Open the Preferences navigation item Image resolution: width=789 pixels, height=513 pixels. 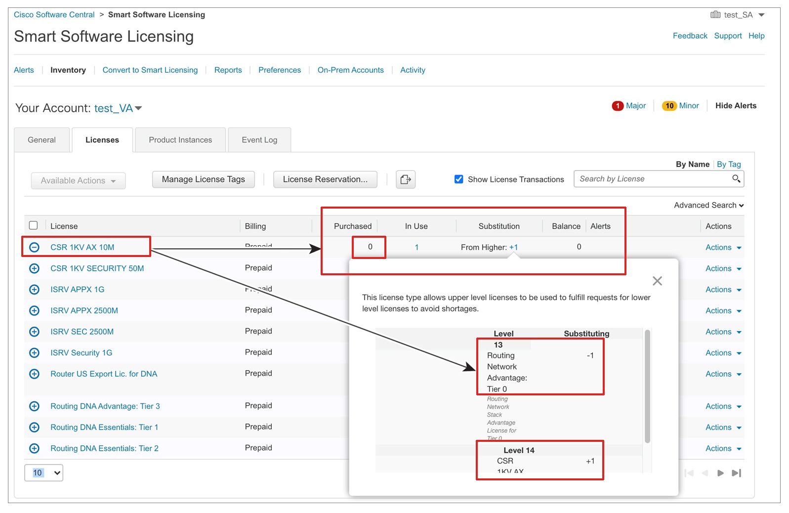coord(280,70)
